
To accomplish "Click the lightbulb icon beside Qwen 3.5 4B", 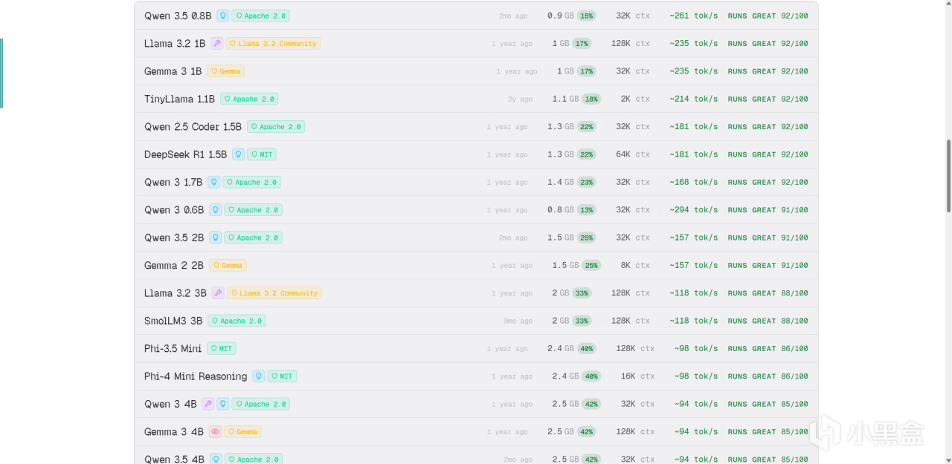I will tap(216, 460).
